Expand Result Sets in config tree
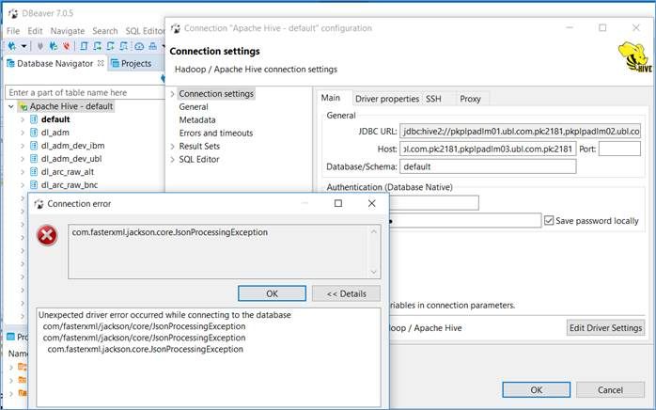This screenshot has width=656, height=410. tap(172, 146)
